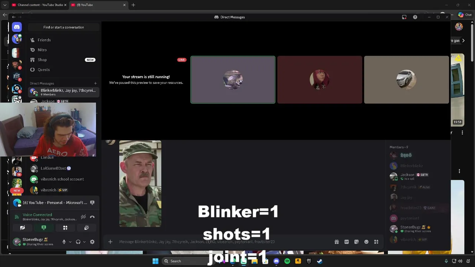The image size is (475, 267).
Task: Open Discord user settings gear
Action: pyautogui.click(x=92, y=242)
